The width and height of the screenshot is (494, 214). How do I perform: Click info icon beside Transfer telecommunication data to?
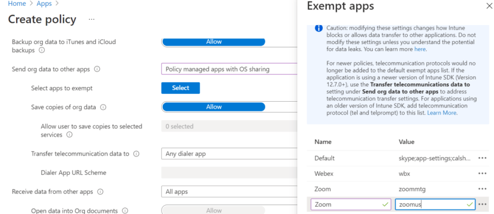[136, 154]
